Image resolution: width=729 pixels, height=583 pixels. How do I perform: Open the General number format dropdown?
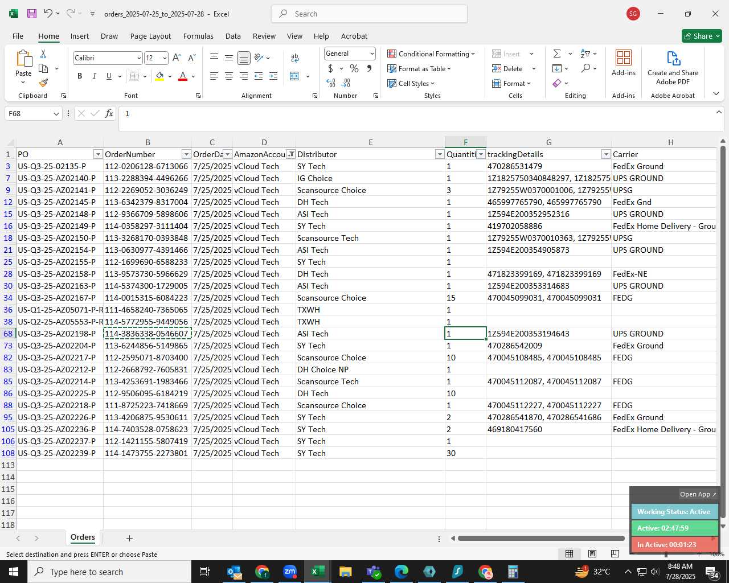372,54
